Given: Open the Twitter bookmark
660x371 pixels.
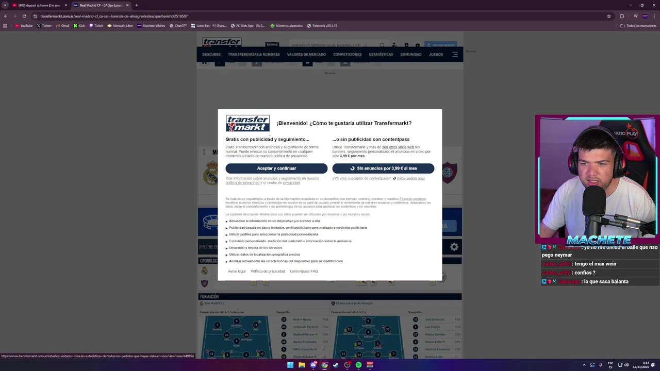Looking at the screenshot, I should pyautogui.click(x=44, y=25).
